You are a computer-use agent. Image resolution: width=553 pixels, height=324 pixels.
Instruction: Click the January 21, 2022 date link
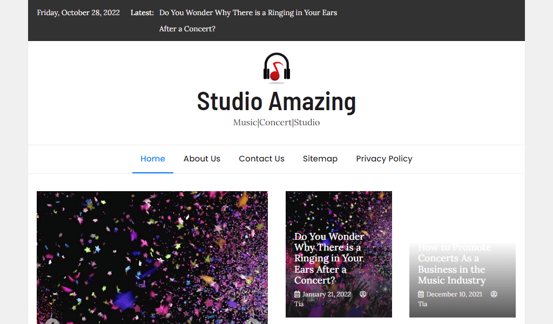327,294
